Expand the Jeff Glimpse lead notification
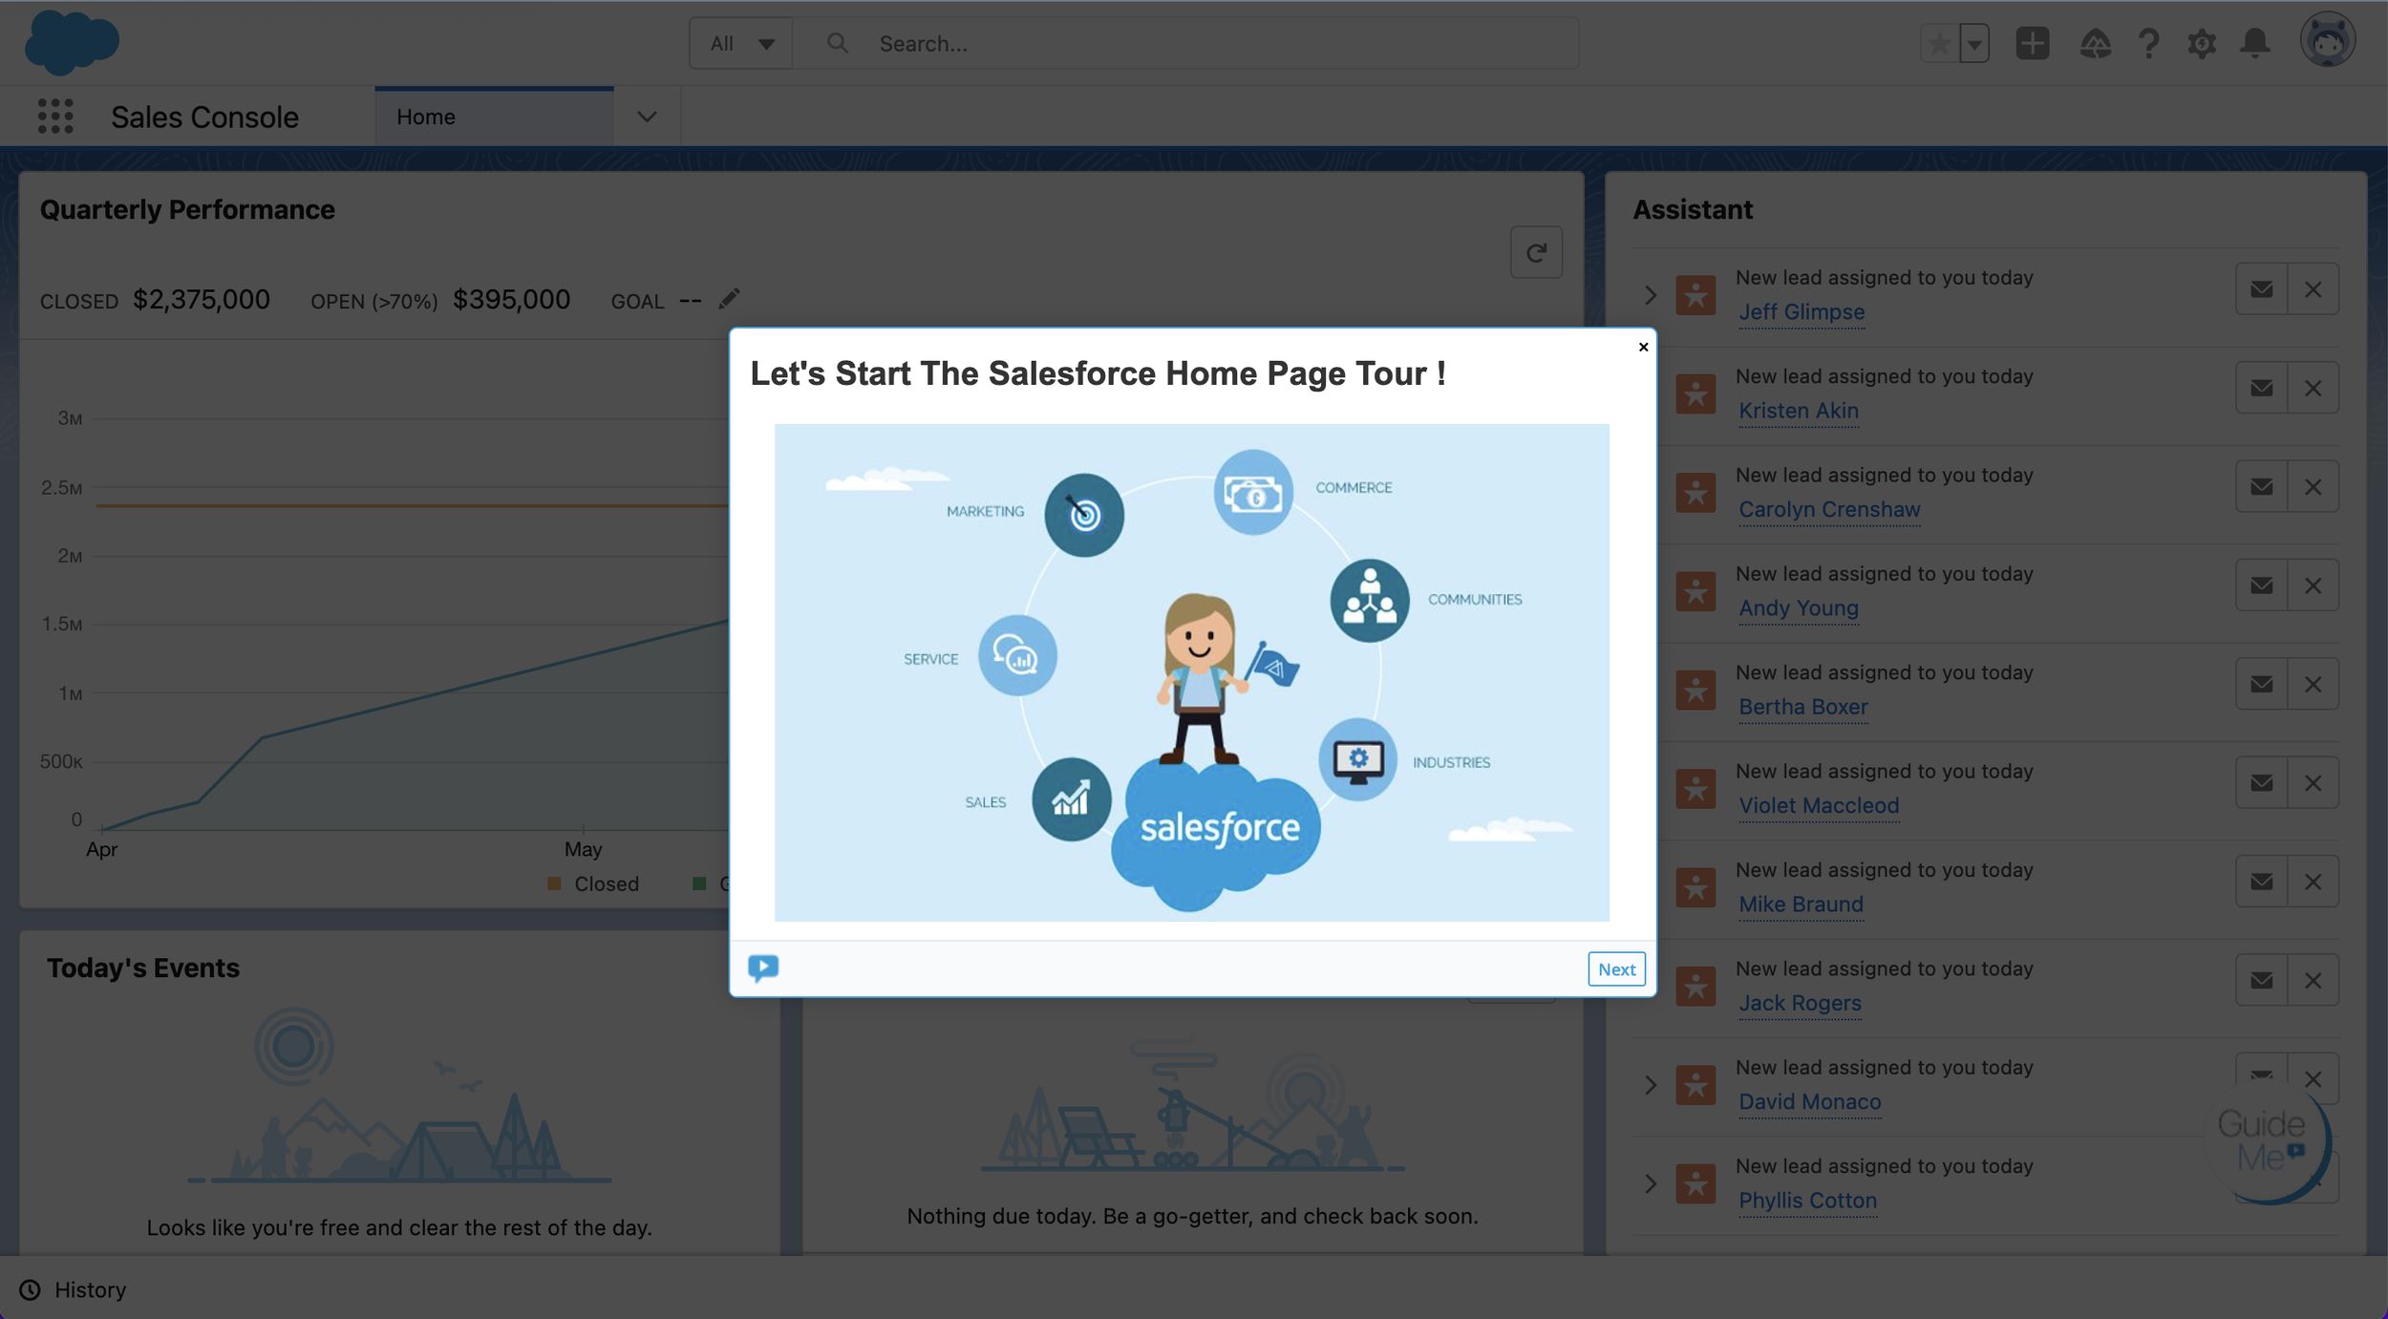This screenshot has width=2388, height=1319. point(1650,295)
